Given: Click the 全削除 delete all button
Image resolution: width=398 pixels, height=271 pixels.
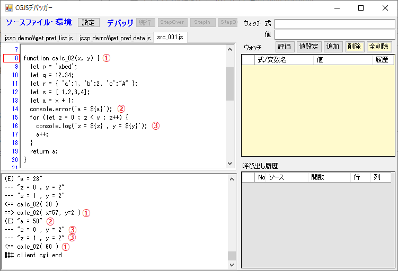Looking at the screenshot, I should 379,47.
